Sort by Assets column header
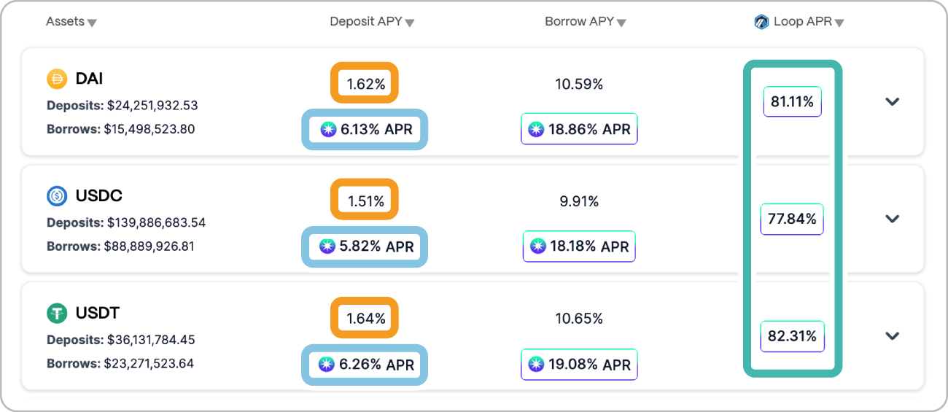The height and width of the screenshot is (412, 948). [x=71, y=22]
